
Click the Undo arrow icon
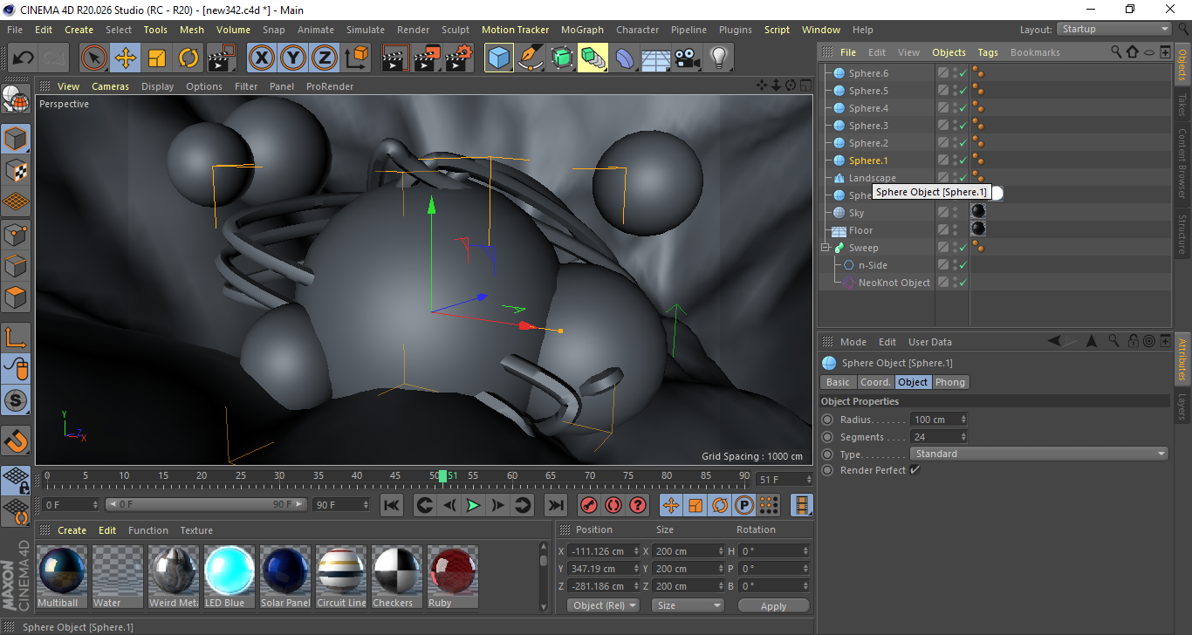click(x=24, y=58)
